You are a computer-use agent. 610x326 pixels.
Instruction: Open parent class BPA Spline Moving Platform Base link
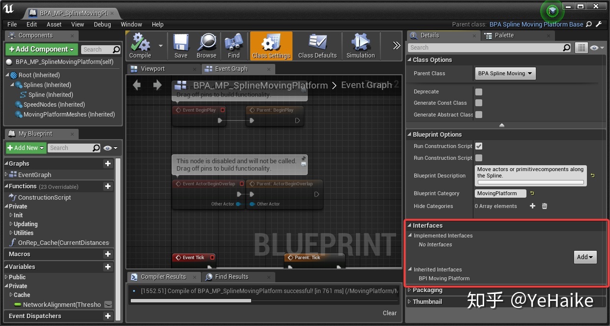(x=536, y=24)
